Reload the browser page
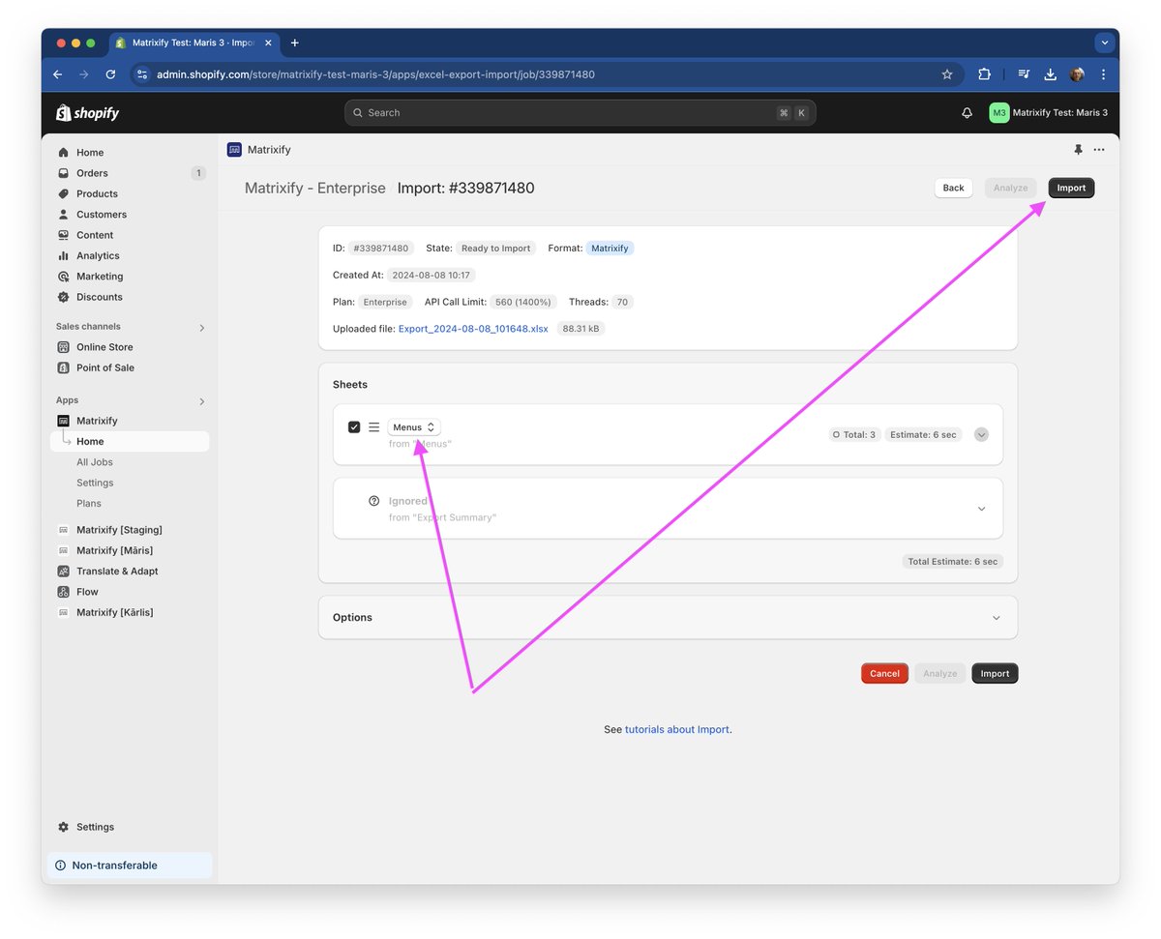Image resolution: width=1161 pixels, height=939 pixels. point(110,74)
